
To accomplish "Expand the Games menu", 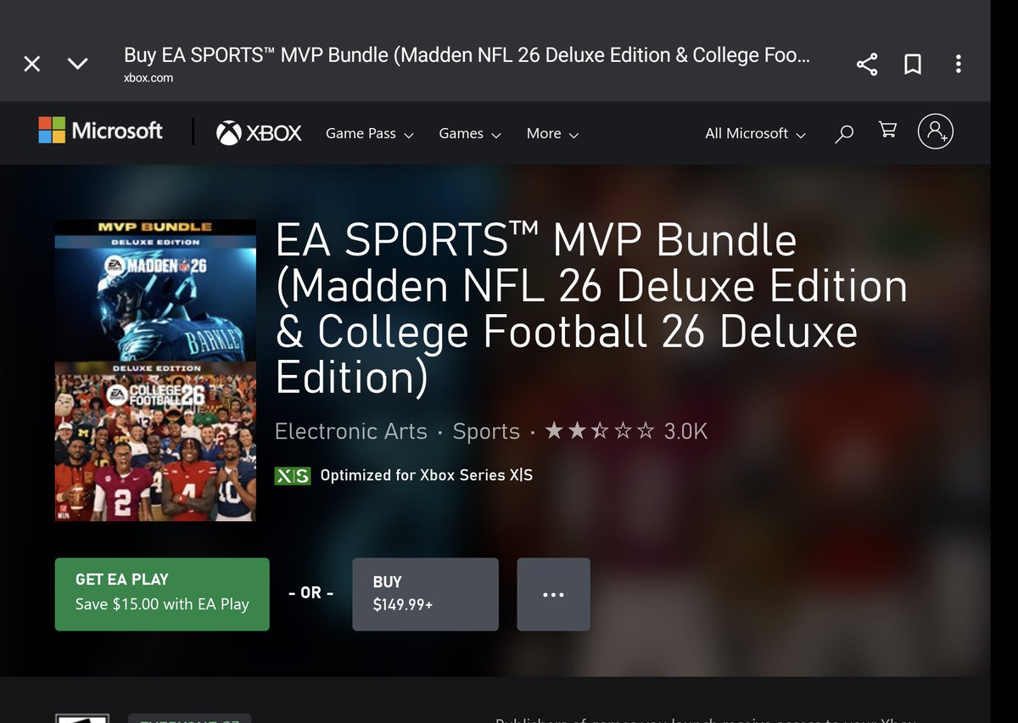I will (x=470, y=134).
